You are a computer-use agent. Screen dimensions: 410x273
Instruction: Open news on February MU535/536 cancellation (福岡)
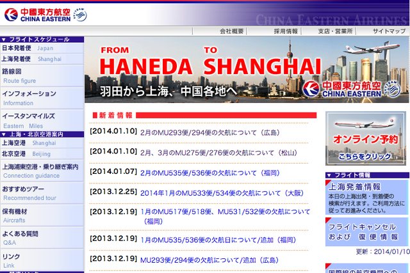click(210, 173)
